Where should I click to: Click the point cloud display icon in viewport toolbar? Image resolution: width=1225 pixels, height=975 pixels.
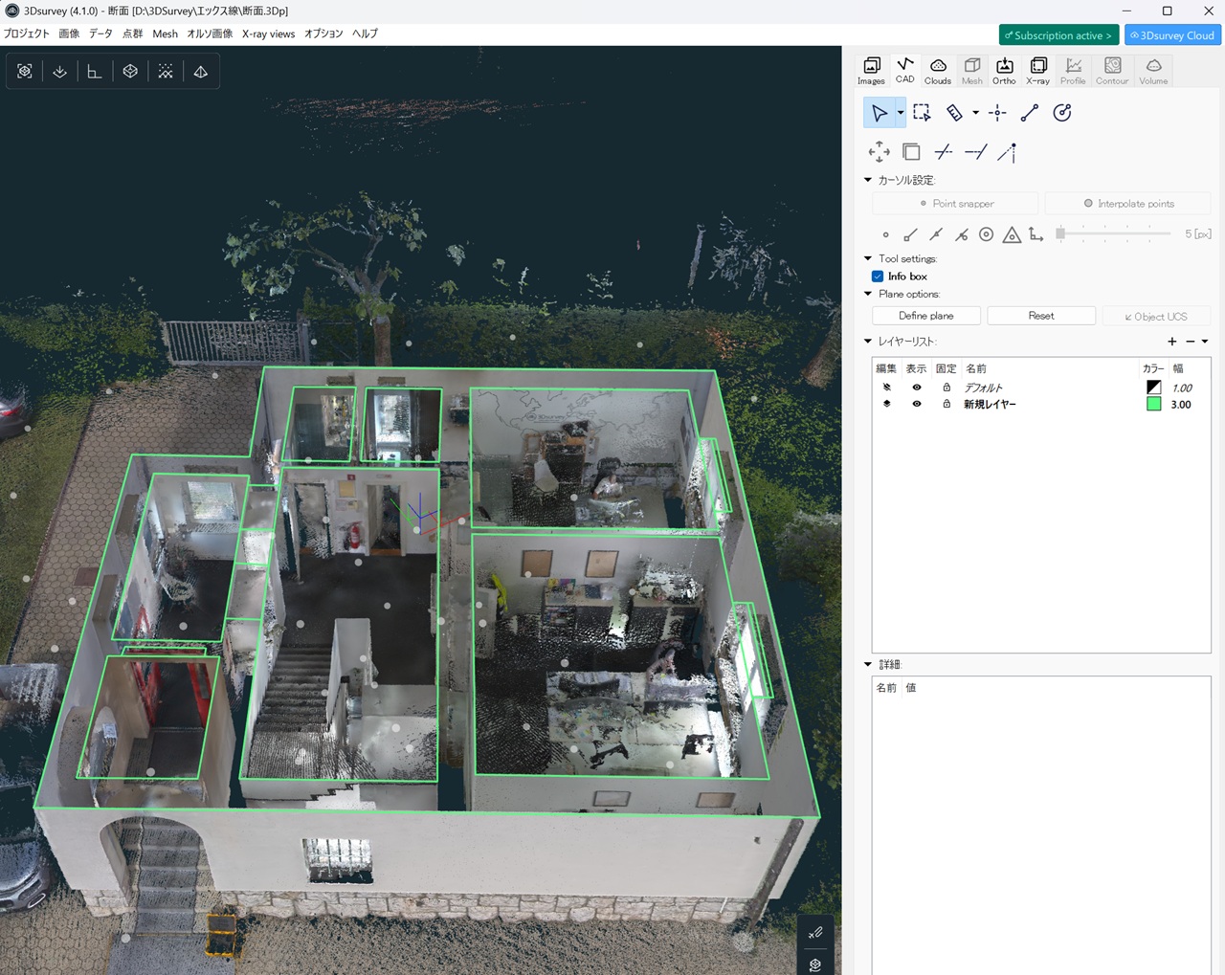166,72
